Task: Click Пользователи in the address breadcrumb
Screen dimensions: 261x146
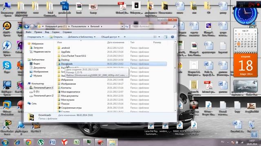Action: pyautogui.click(x=79, y=26)
